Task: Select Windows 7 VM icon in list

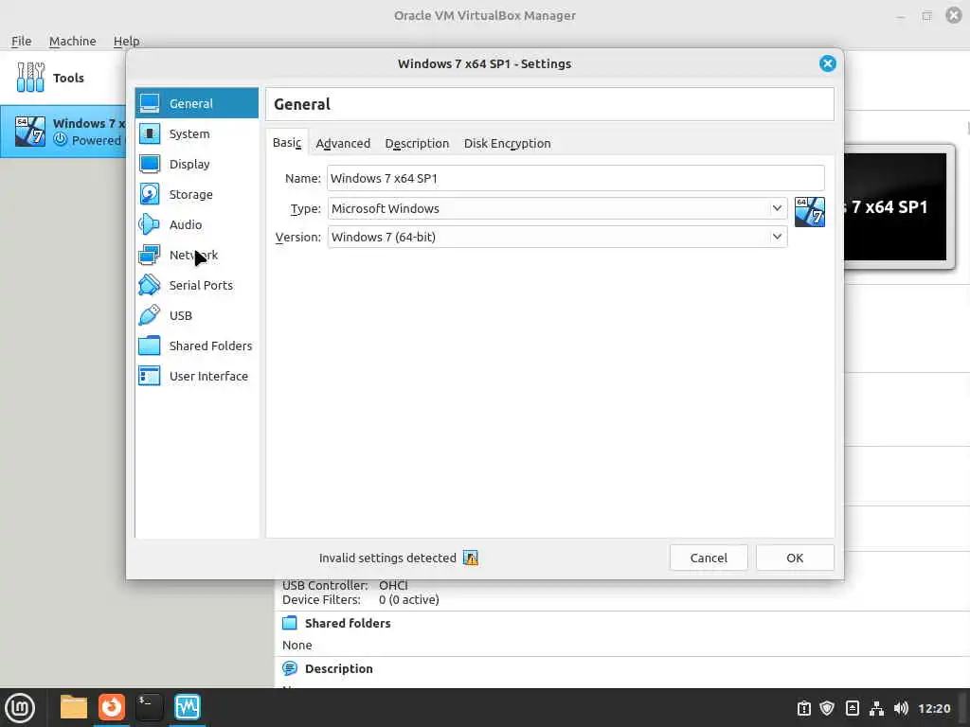Action: (x=29, y=131)
